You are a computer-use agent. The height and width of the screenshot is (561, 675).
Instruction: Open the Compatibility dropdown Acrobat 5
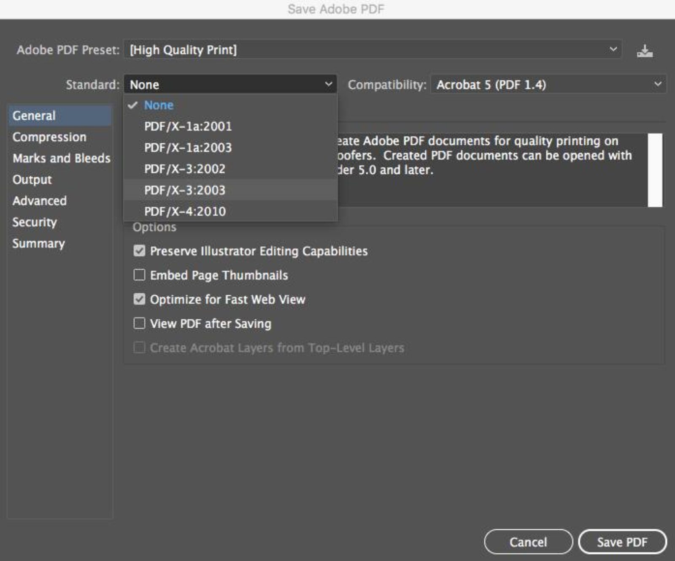(548, 84)
